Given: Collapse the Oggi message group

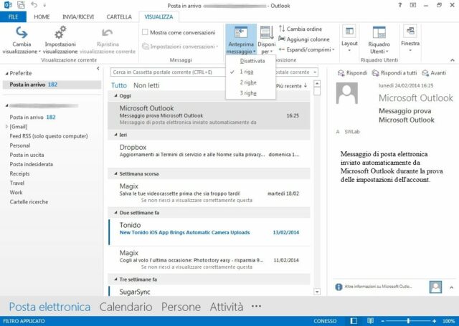Looking at the screenshot, I should point(115,95).
